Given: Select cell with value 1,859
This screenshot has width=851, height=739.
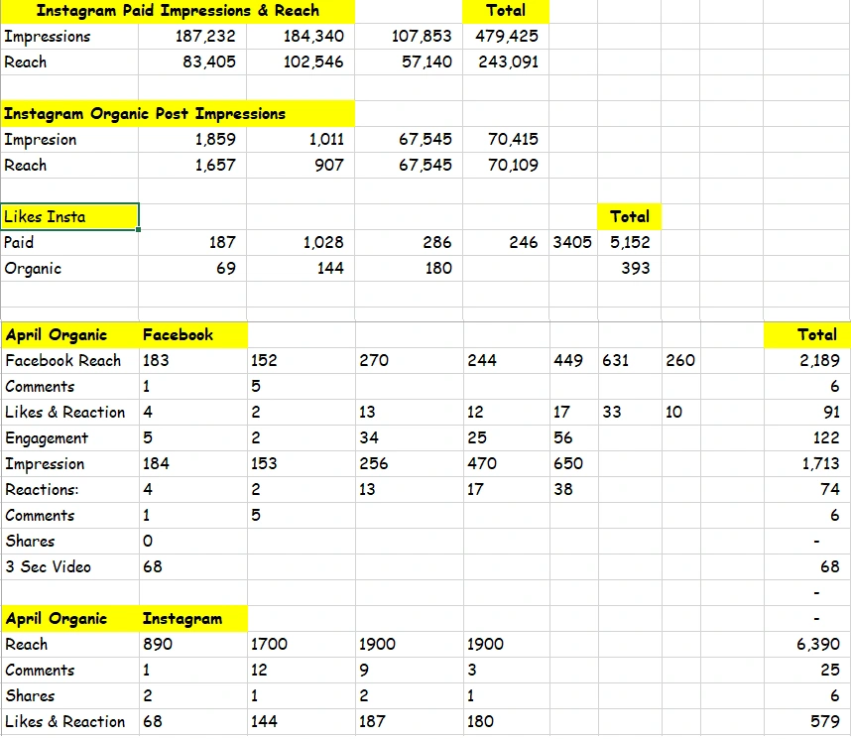Looking at the screenshot, I should point(192,140).
